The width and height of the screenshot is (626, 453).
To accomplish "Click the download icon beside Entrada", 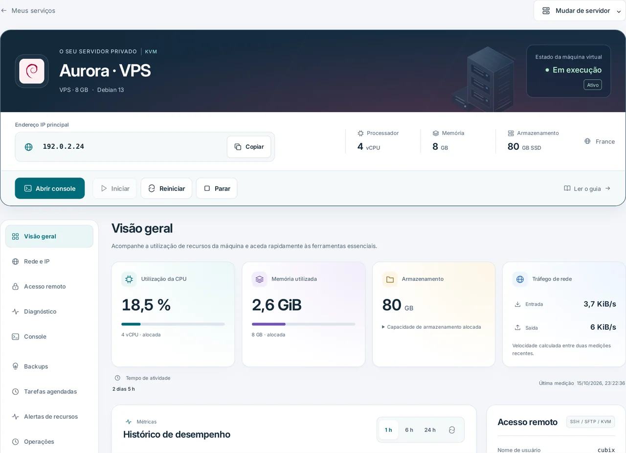I will (517, 304).
